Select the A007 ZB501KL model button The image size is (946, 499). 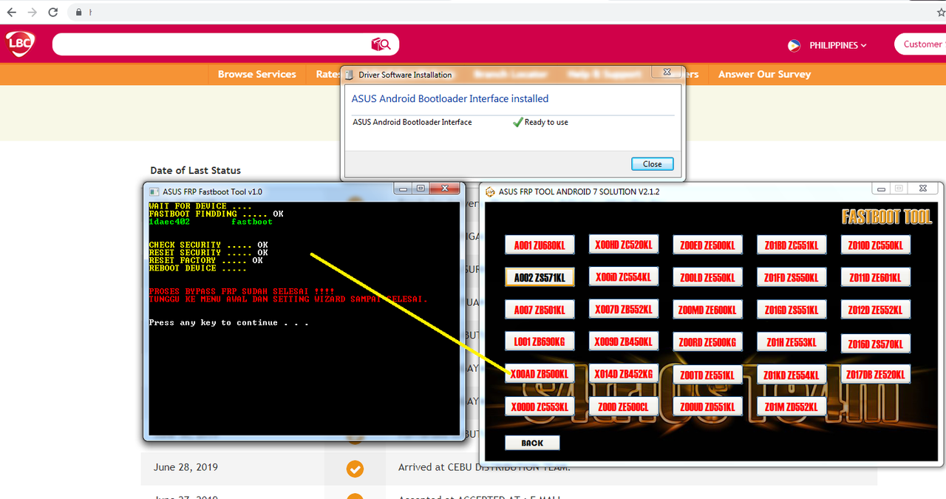click(x=540, y=310)
